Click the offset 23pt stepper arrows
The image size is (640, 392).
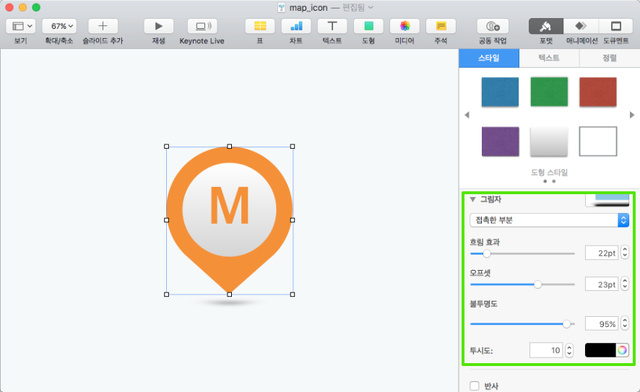pyautogui.click(x=625, y=284)
